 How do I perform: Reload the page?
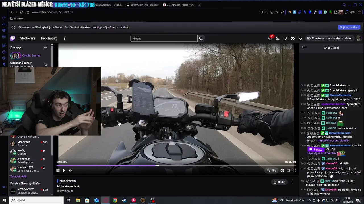point(22,12)
